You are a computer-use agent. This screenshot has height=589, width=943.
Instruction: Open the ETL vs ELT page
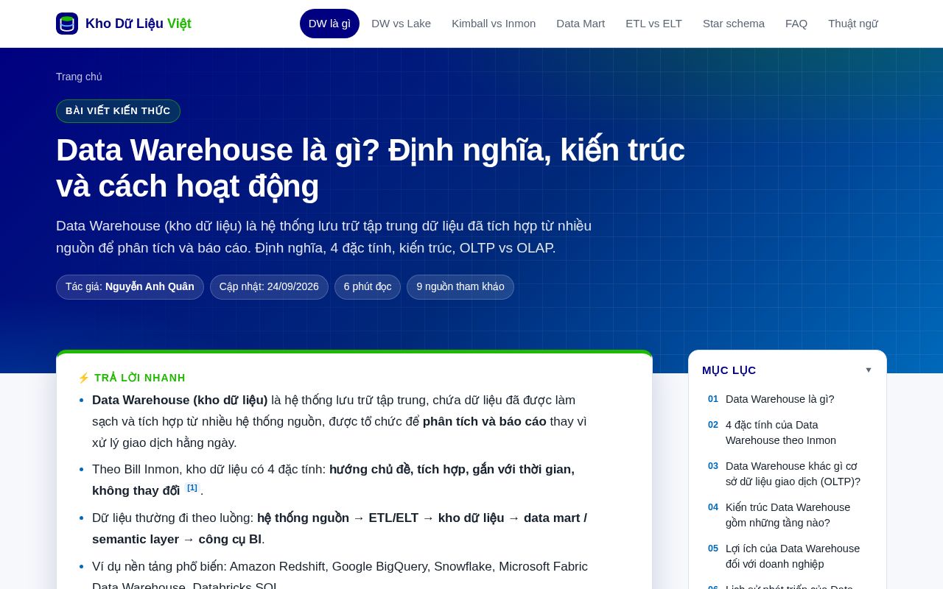pos(653,24)
